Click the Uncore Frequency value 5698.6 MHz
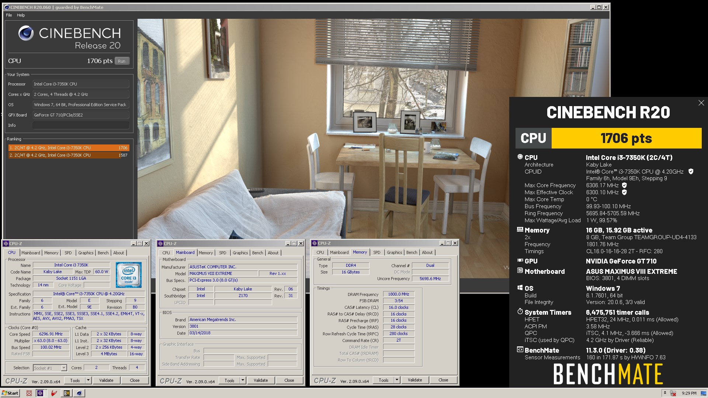 pos(430,279)
